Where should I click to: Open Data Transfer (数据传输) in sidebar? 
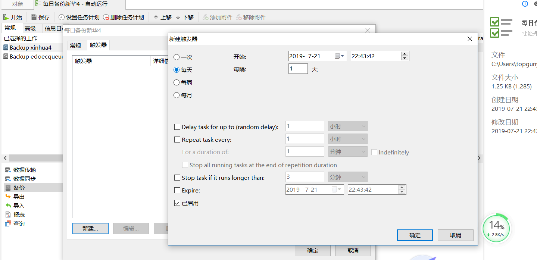pos(8,170)
